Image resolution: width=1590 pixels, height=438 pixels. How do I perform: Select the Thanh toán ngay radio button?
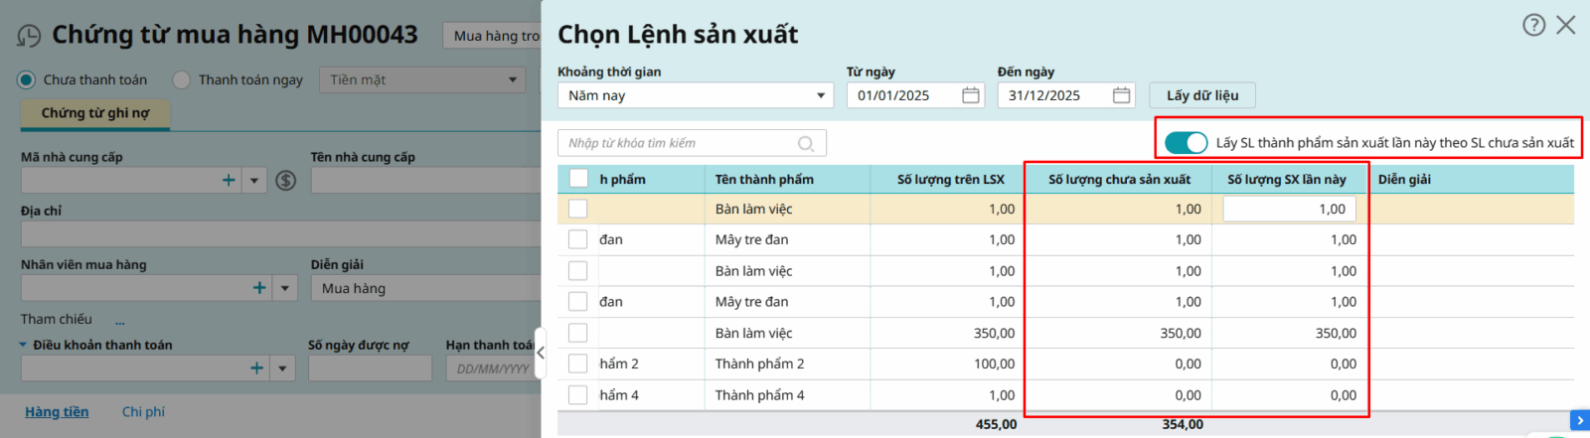(x=182, y=79)
